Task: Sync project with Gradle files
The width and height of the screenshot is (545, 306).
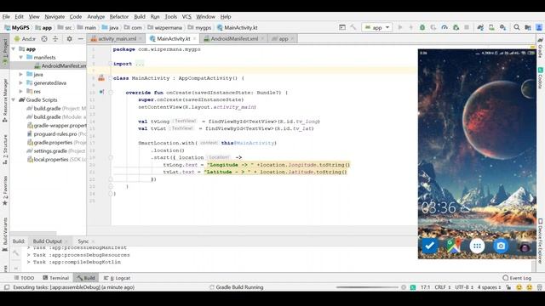Action: coord(480,27)
